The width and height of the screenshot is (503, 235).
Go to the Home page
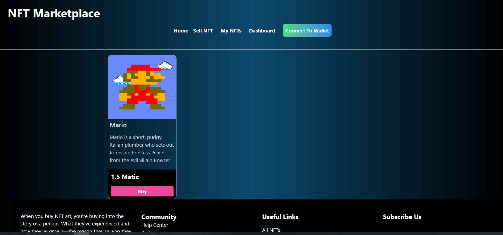coord(181,31)
